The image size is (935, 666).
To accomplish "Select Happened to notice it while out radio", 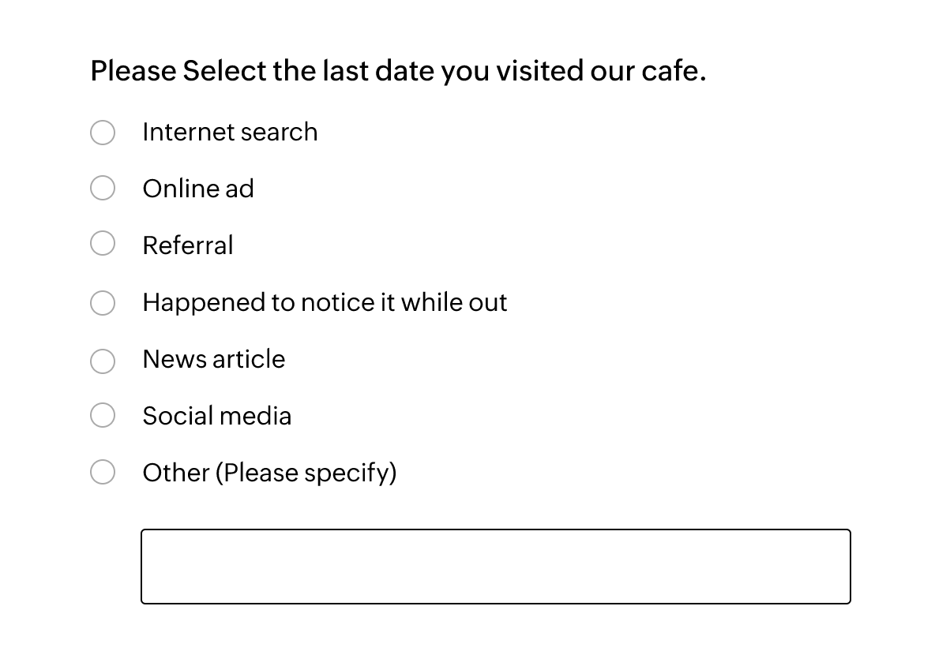I will pos(103,302).
